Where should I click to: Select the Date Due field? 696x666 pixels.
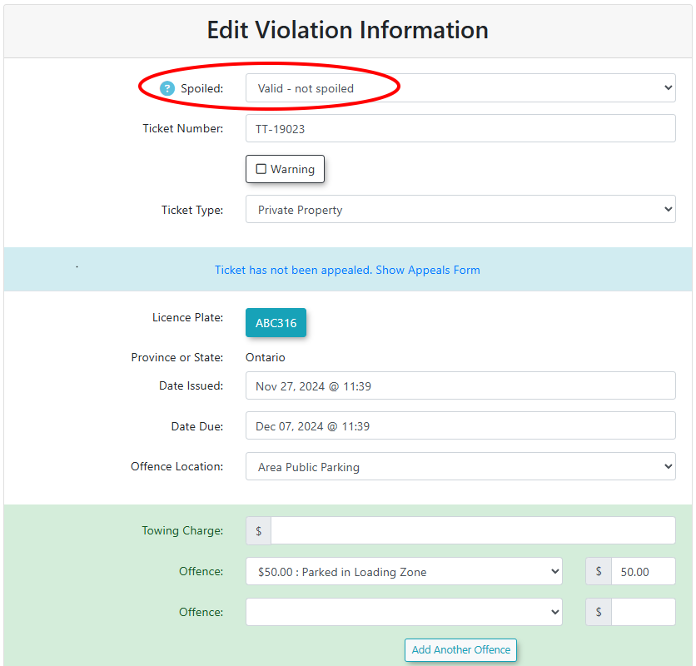point(460,425)
